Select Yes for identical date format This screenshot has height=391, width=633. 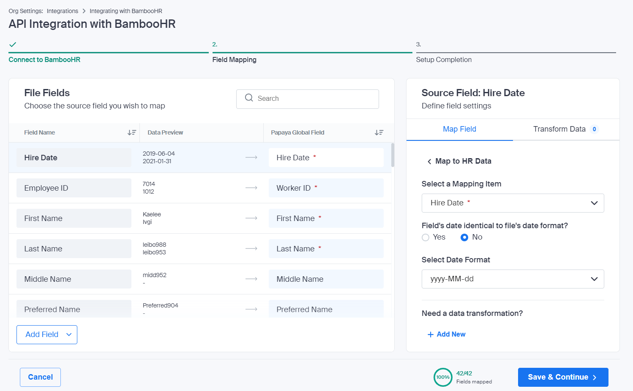(426, 237)
